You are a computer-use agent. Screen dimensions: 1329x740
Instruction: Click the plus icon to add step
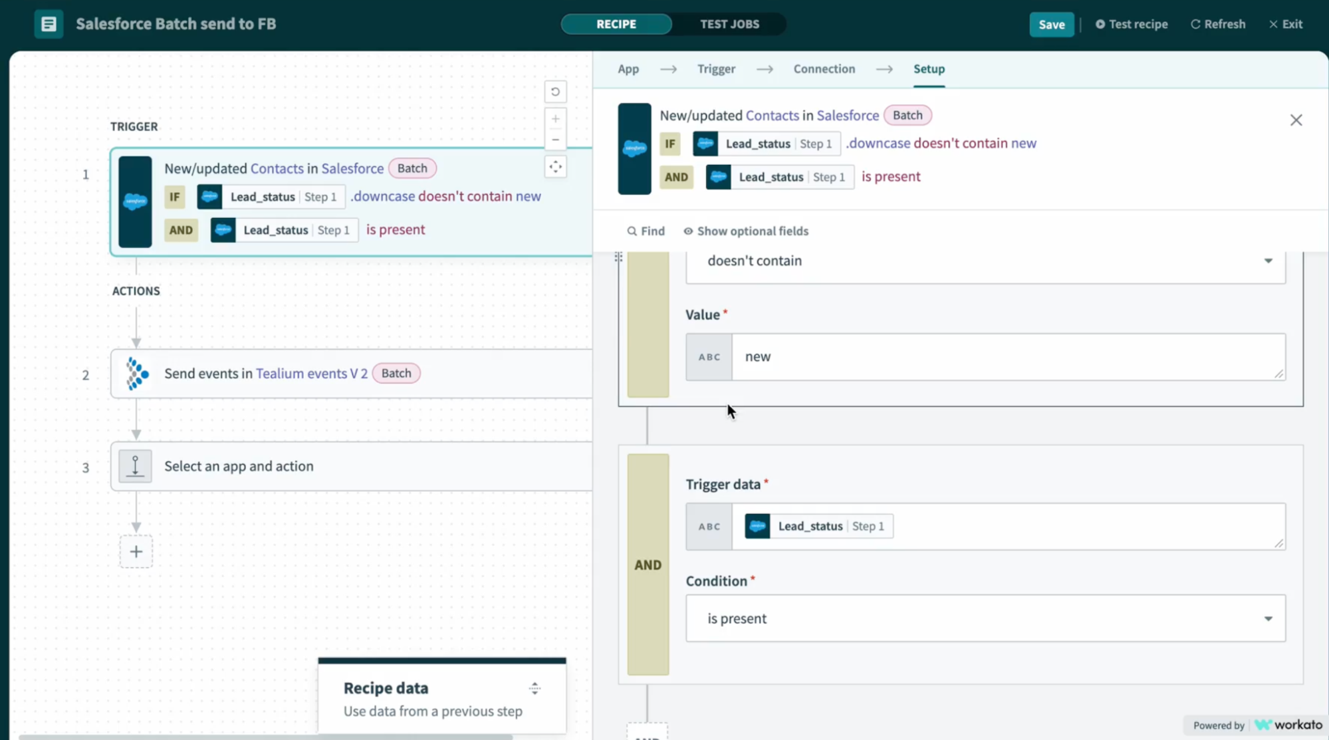tap(136, 551)
